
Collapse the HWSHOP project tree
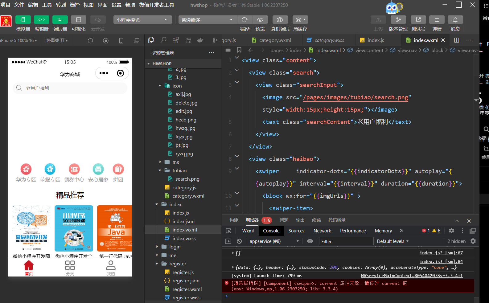(x=149, y=64)
